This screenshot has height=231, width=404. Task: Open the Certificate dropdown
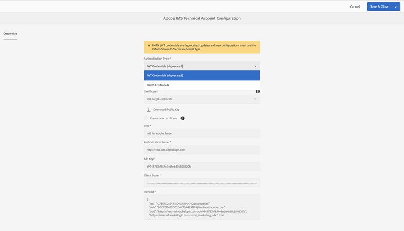[x=201, y=99]
